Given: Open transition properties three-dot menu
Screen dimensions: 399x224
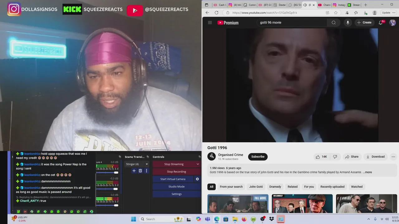Looking at the screenshot, I should (147, 170).
